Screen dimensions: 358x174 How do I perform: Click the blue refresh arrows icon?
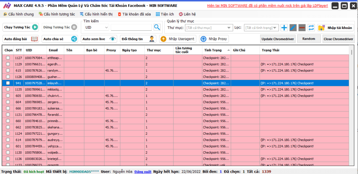(311, 28)
